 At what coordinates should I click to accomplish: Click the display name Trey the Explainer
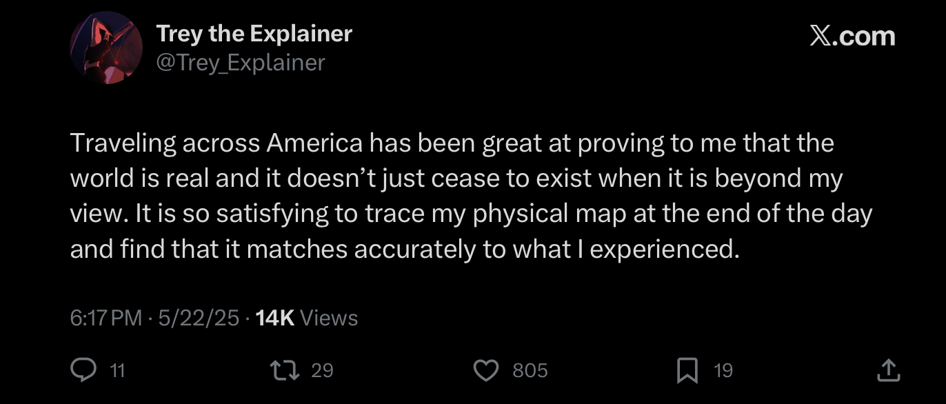click(x=254, y=33)
